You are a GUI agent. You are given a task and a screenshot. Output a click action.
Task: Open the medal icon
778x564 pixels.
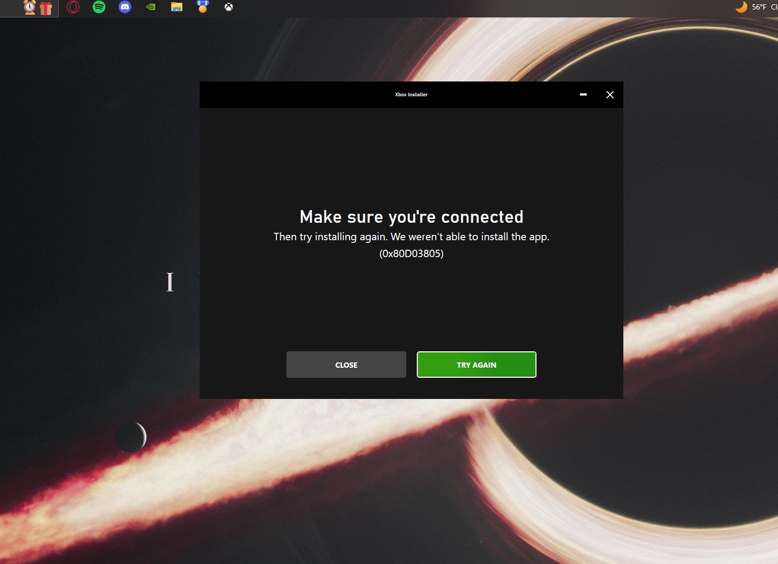[x=203, y=6]
